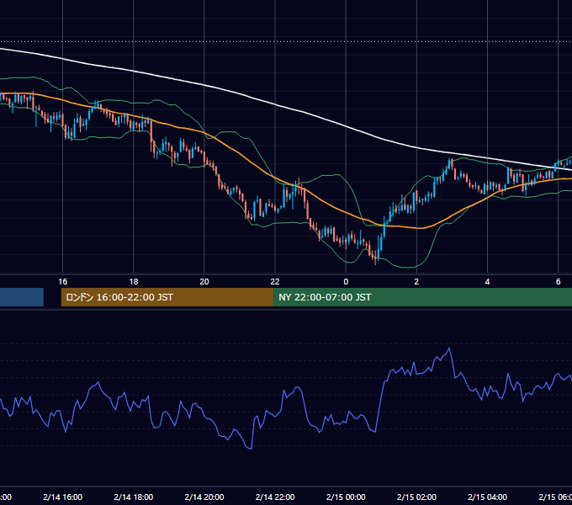Click the 2/15 02:00 indicator axis label

[416, 497]
